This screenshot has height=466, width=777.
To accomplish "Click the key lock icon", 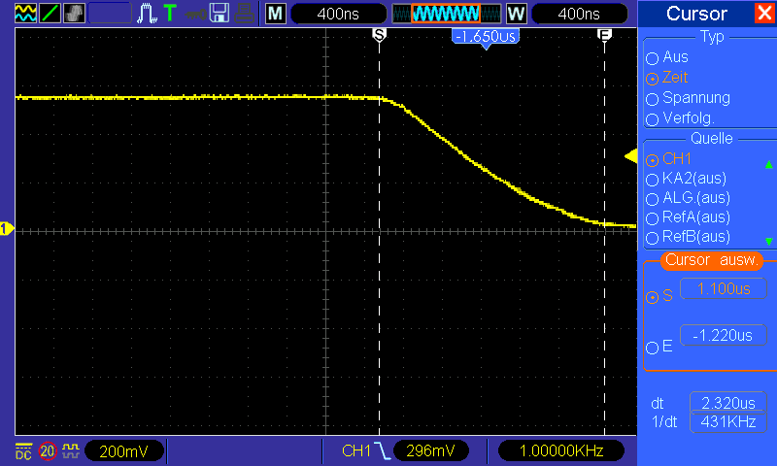I will click(x=196, y=14).
